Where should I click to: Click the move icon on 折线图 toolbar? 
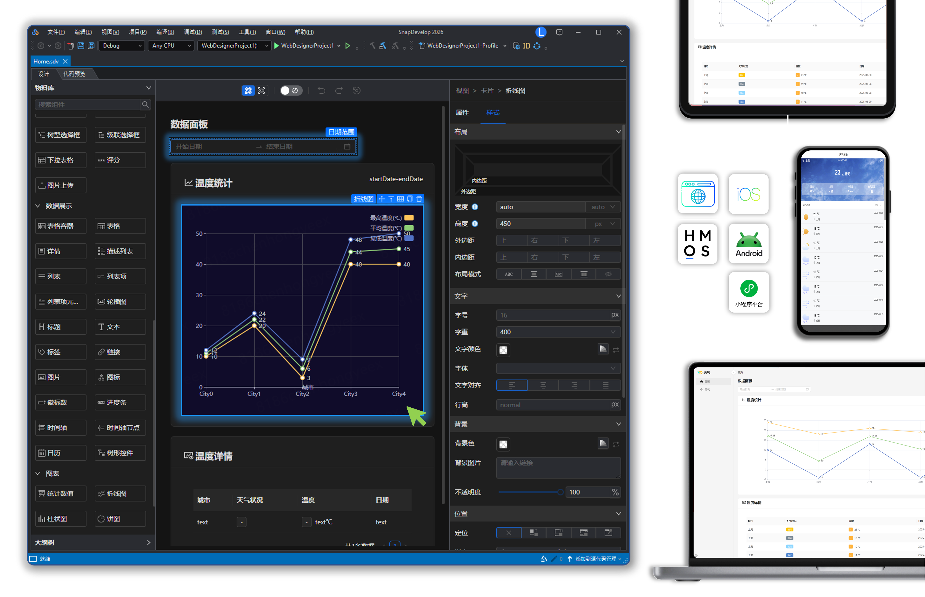(x=382, y=199)
